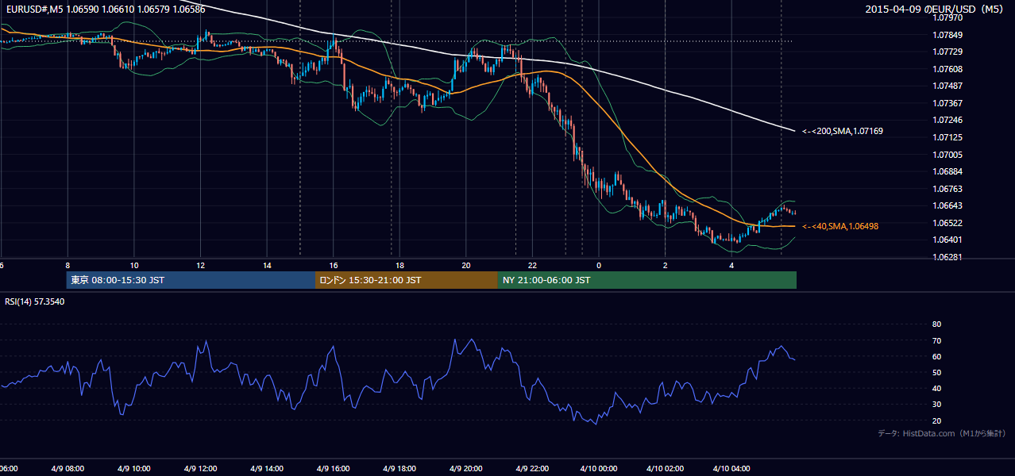Viewport: 1015px width, 476px height.
Task: Click price axis value 1.07608
Action: pyautogui.click(x=949, y=69)
